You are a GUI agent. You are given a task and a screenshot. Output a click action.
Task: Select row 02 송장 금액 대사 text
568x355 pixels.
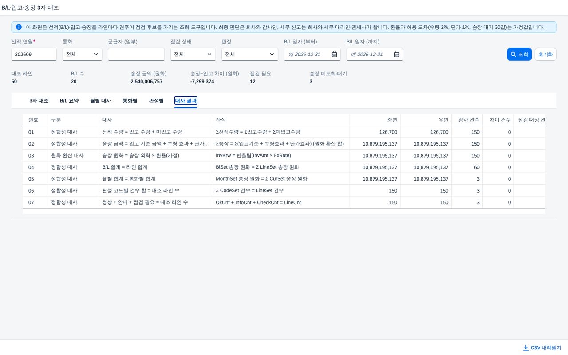click(155, 144)
